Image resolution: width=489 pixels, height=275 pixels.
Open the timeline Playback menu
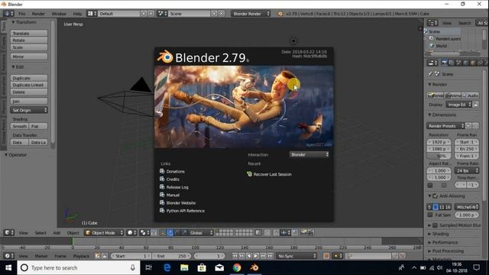[81, 256]
